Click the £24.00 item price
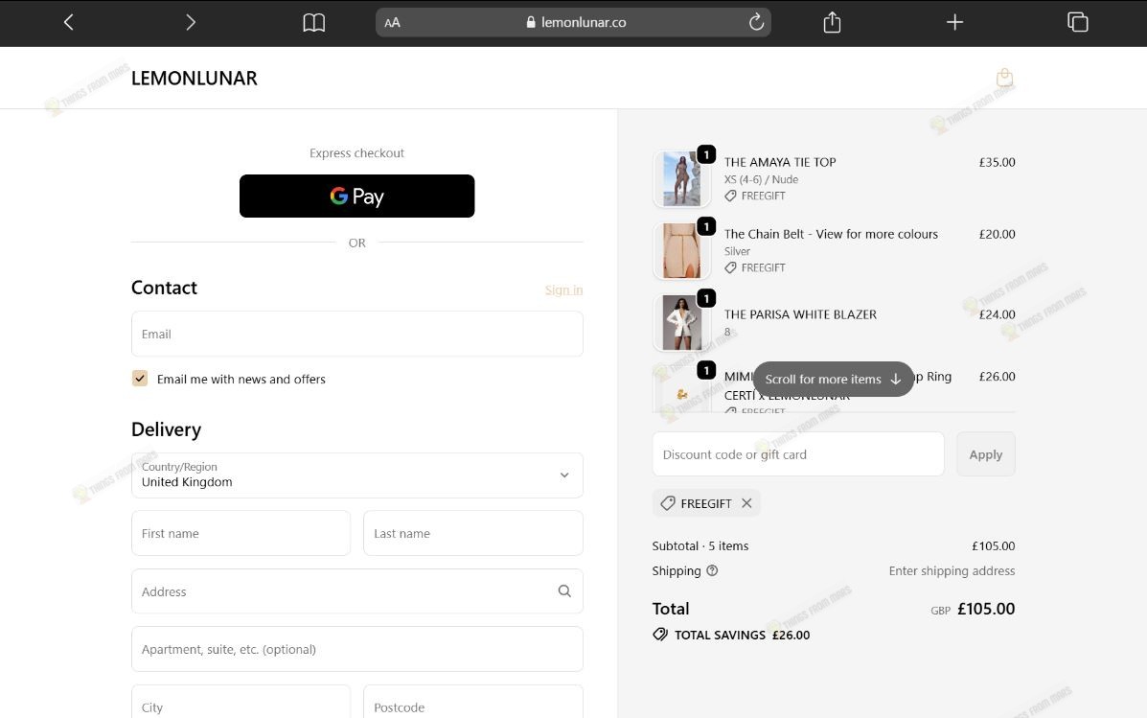Screen dimensions: 1147x718 998,314
